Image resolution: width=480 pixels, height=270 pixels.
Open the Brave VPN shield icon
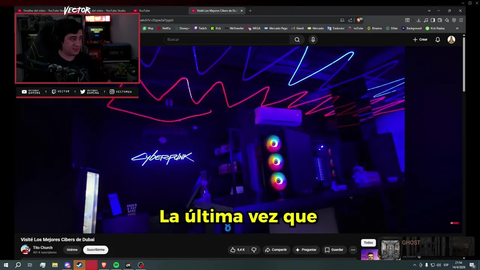tap(454, 20)
